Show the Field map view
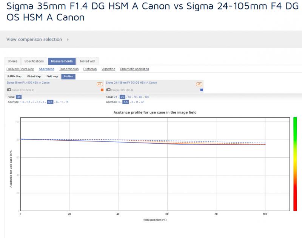Viewport: 302px width, 238px height. 52,77
